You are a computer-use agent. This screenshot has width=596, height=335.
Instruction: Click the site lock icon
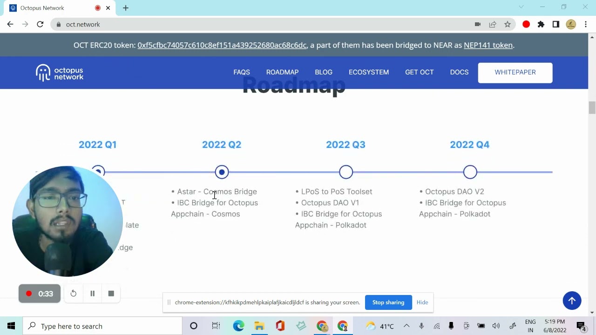tap(58, 24)
